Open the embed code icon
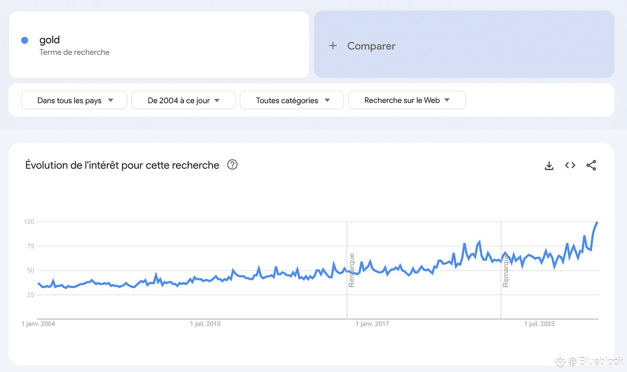The width and height of the screenshot is (627, 372). pos(570,165)
